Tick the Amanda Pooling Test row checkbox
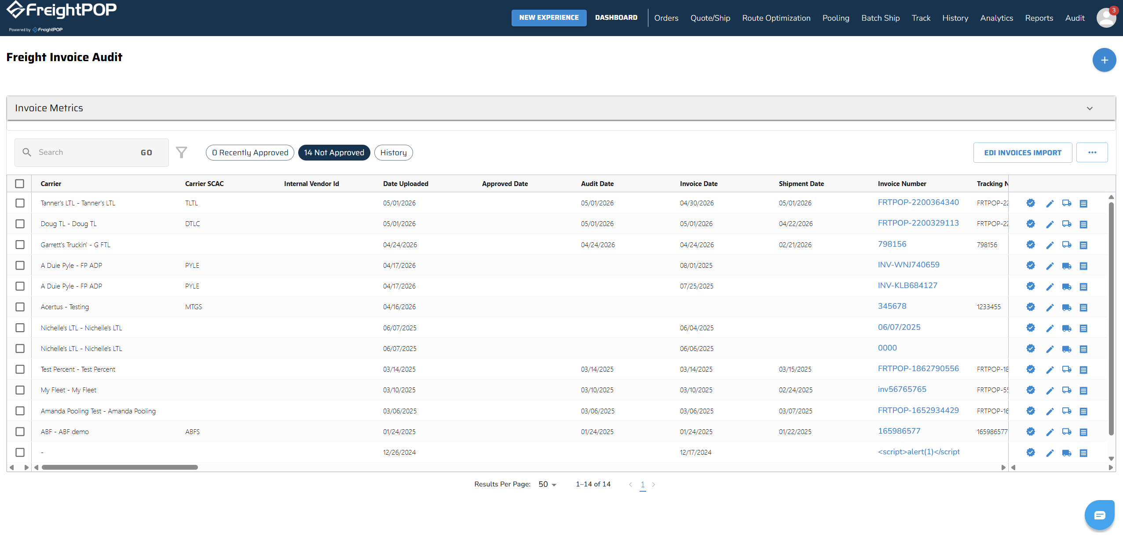Screen dimensions: 1123x537 pyautogui.click(x=20, y=411)
